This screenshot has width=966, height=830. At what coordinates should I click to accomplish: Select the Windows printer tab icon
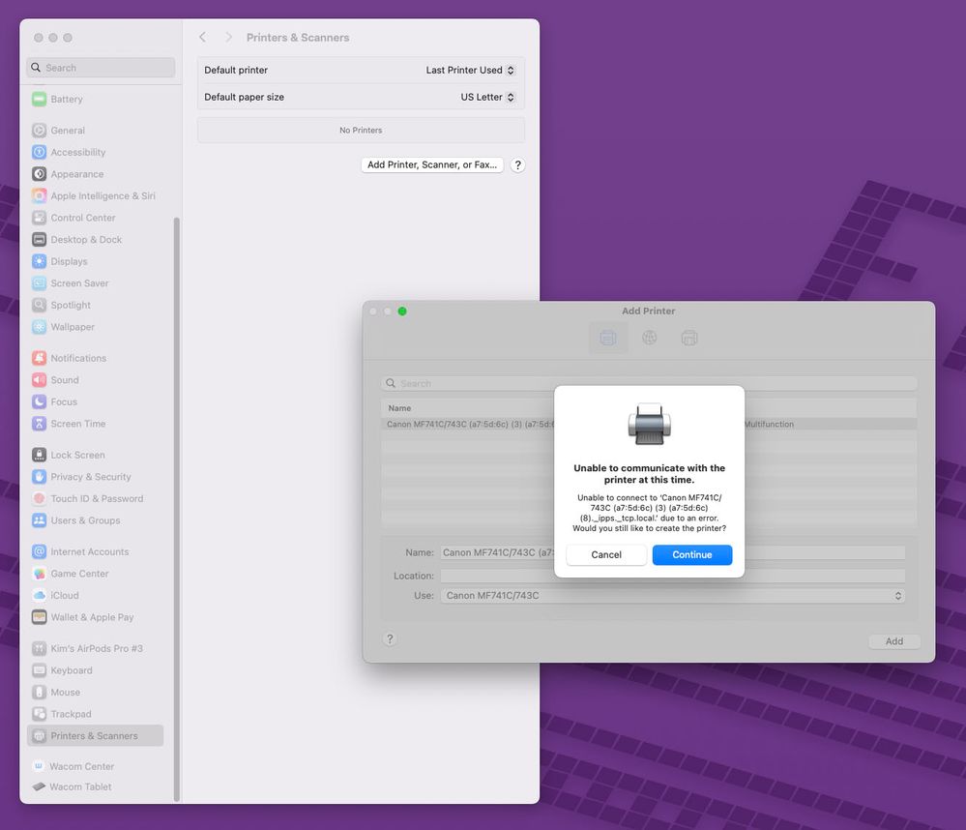pyautogui.click(x=689, y=338)
